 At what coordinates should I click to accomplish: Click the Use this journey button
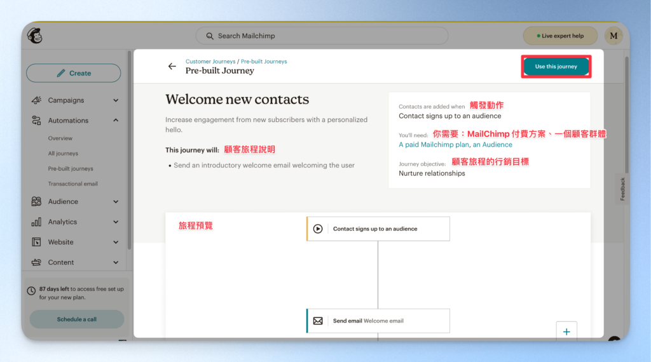[x=556, y=66]
